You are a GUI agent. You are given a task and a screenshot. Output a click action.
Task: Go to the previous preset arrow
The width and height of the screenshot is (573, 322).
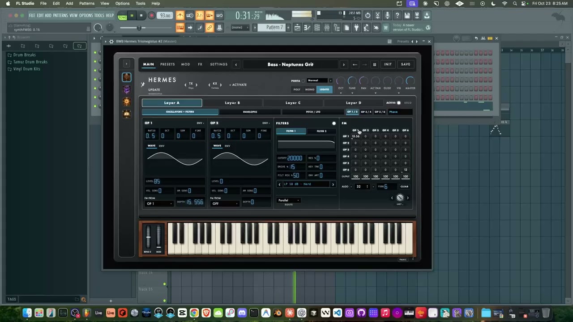point(236,64)
